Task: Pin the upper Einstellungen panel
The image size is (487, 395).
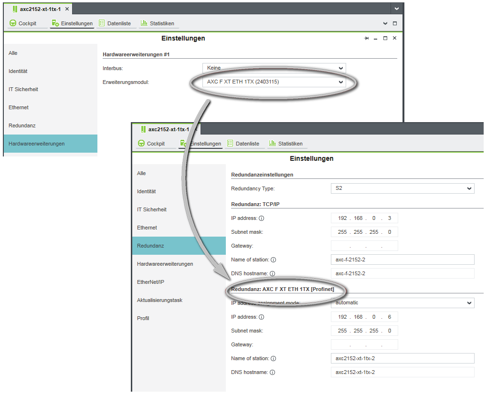Action: [366, 39]
